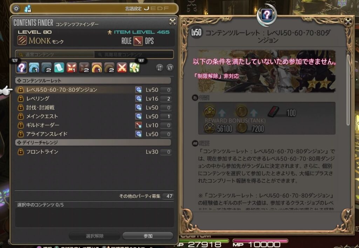Switch to the 高難易度コンテンツ tab

pyautogui.click(x=134, y=55)
